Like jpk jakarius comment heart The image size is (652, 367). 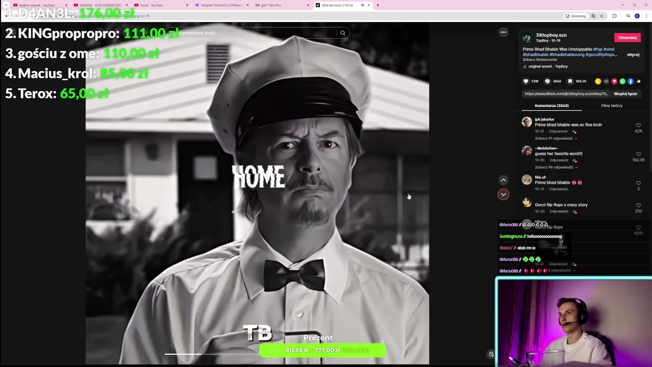pos(638,125)
